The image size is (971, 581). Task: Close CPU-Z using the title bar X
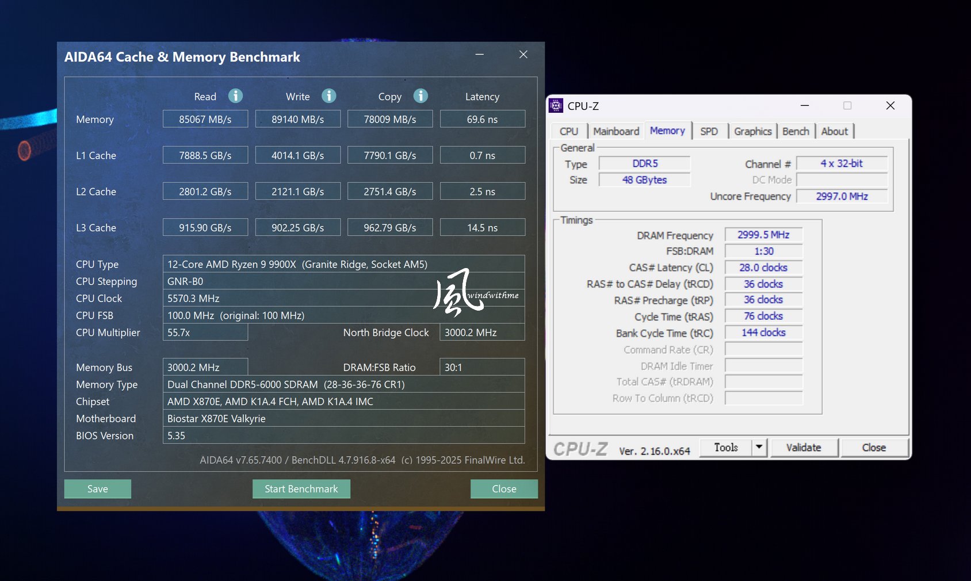(x=890, y=106)
